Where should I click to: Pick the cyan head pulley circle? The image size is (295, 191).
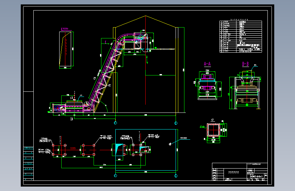141,37
